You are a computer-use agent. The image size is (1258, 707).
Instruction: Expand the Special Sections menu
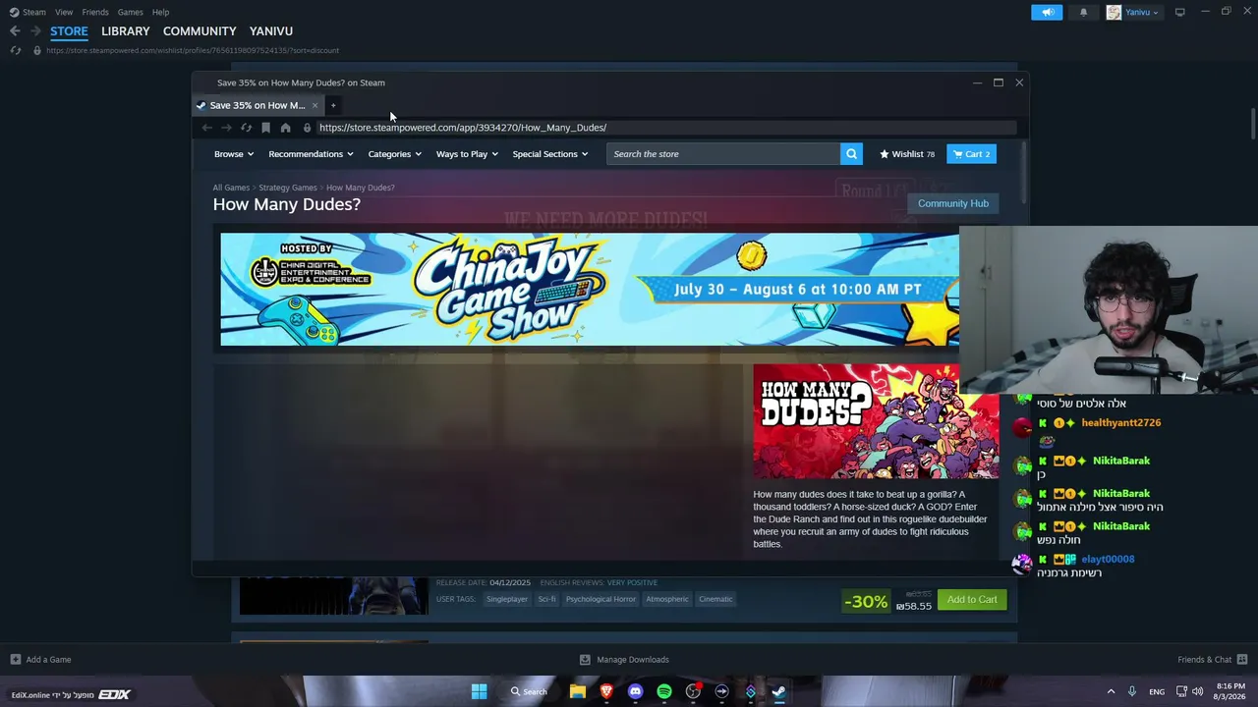pyautogui.click(x=550, y=154)
